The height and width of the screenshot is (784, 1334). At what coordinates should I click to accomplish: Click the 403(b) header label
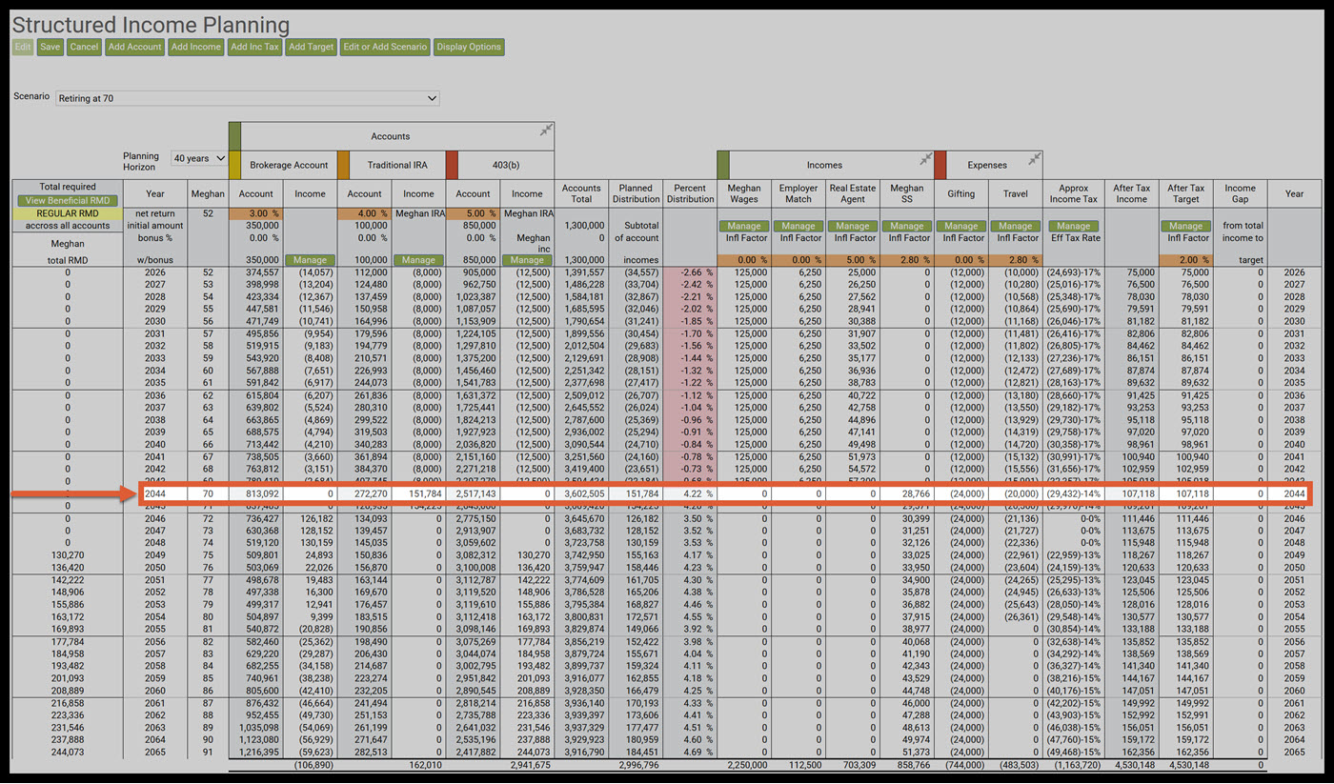(x=506, y=165)
